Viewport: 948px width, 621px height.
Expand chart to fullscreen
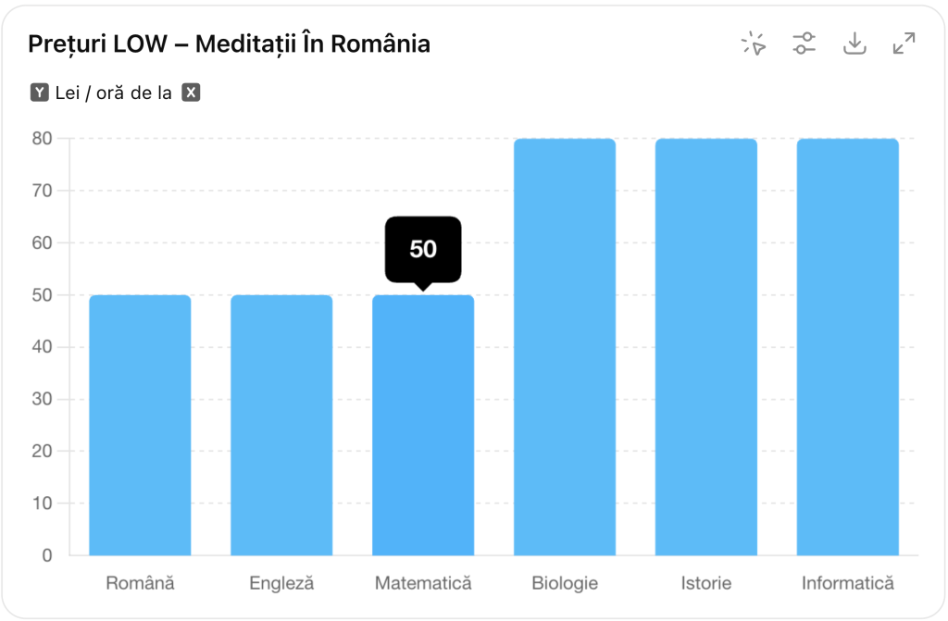click(904, 43)
